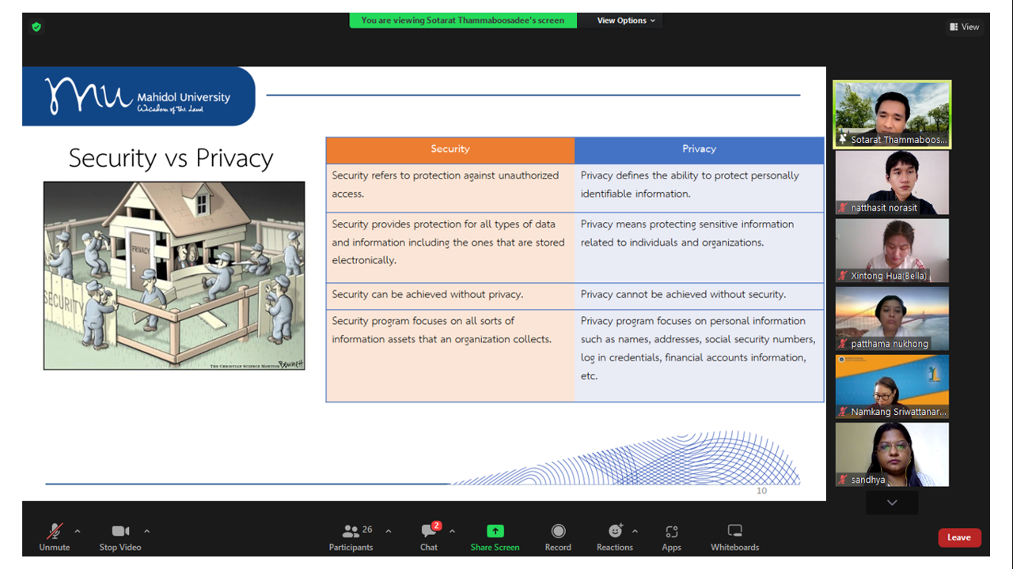Expand video options arrow beside Stop Video

(x=147, y=531)
